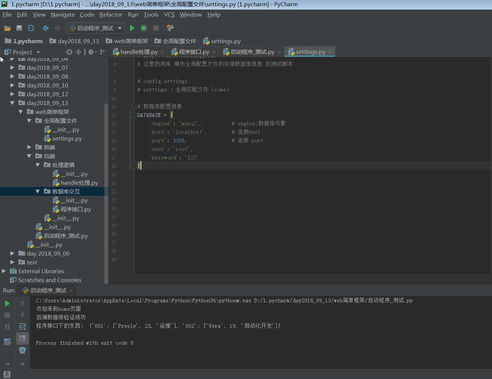Viewport: 492px width, 379px height.
Task: Rerun program in Run panel
Action: [x=7, y=303]
